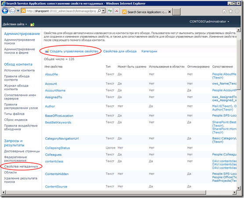This screenshot has width=244, height=198.
Task: Select Свойства метаданных in left navigation
Action: point(21,166)
